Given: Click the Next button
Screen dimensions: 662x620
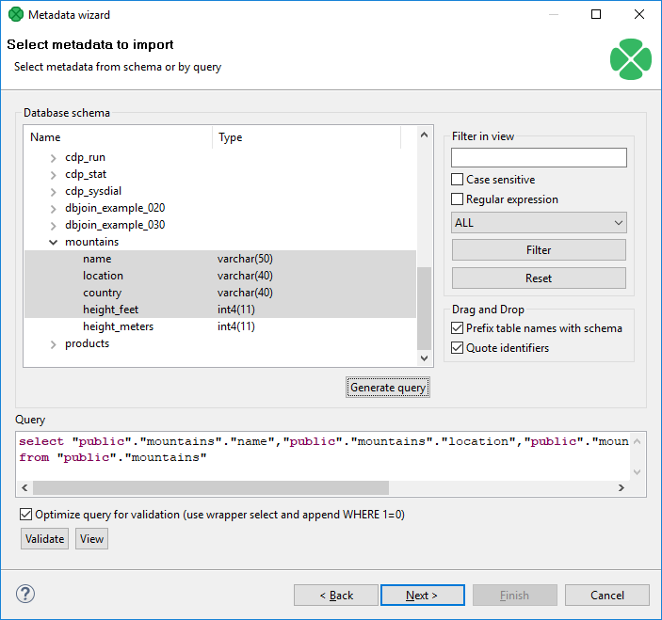Looking at the screenshot, I should [422, 595].
